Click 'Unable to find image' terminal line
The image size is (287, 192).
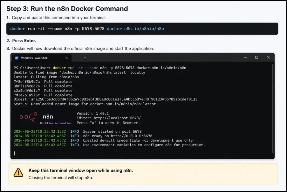pos(79,72)
